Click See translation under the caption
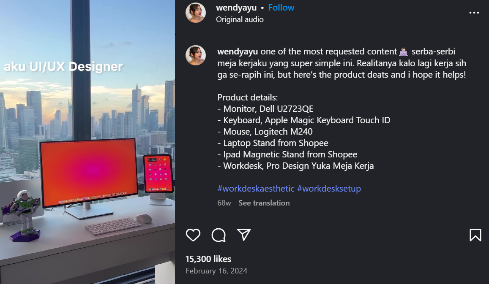Screen dimensions: 489x284 tap(264, 203)
